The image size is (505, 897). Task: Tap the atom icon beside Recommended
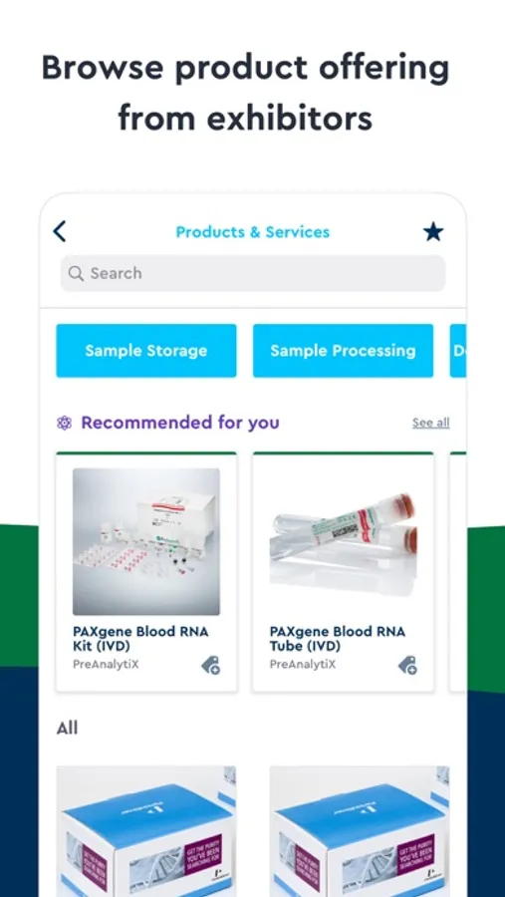coord(65,424)
